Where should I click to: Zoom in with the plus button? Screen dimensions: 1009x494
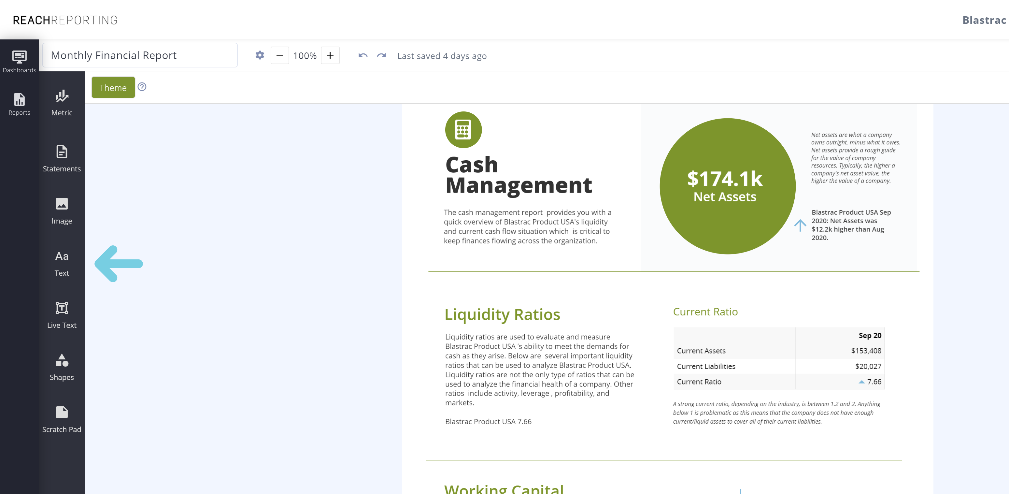point(330,55)
